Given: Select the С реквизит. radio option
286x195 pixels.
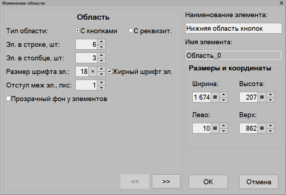Looking at the screenshot, I should (x=131, y=31).
